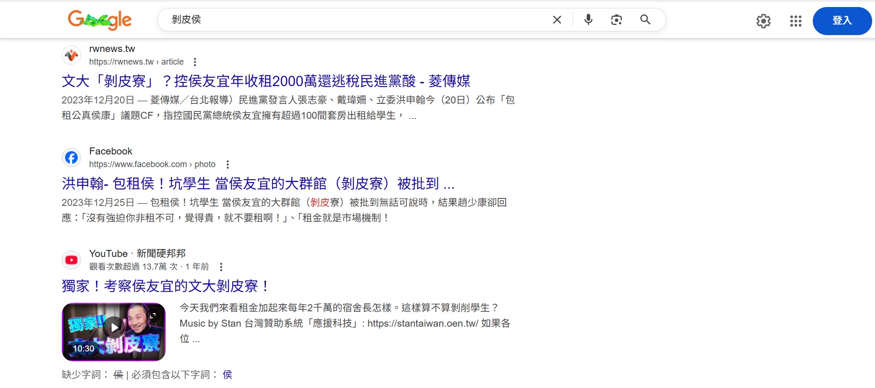Open 獨家！考察侯友宜的文大剝皮寮 video link
The width and height of the screenshot is (875, 388).
(x=166, y=286)
